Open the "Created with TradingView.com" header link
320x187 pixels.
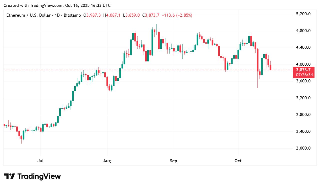click(57, 5)
